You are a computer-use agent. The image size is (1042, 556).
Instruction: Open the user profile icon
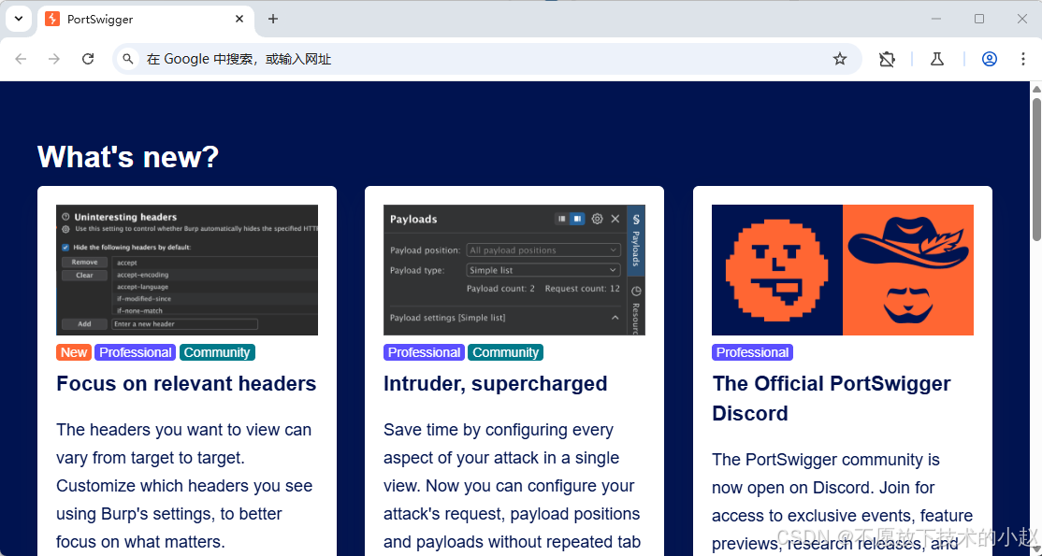(x=990, y=59)
